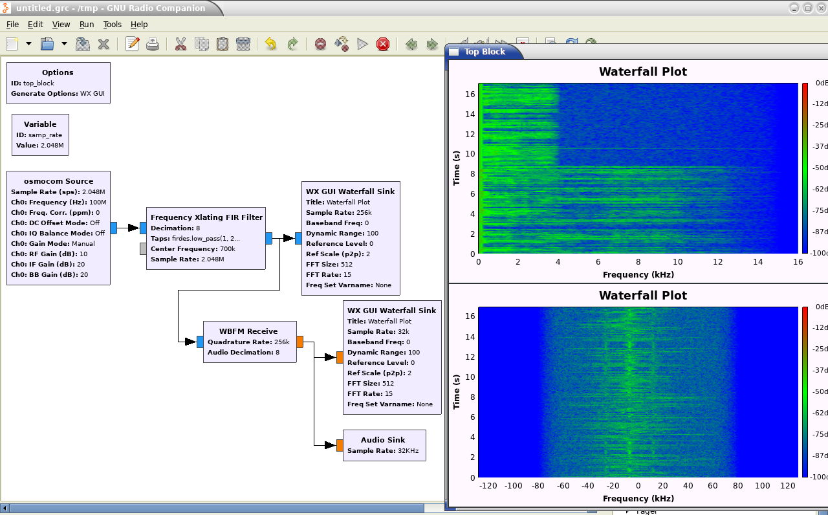The image size is (828, 515).
Task: Save the current flow graph
Action: pyautogui.click(x=82, y=44)
